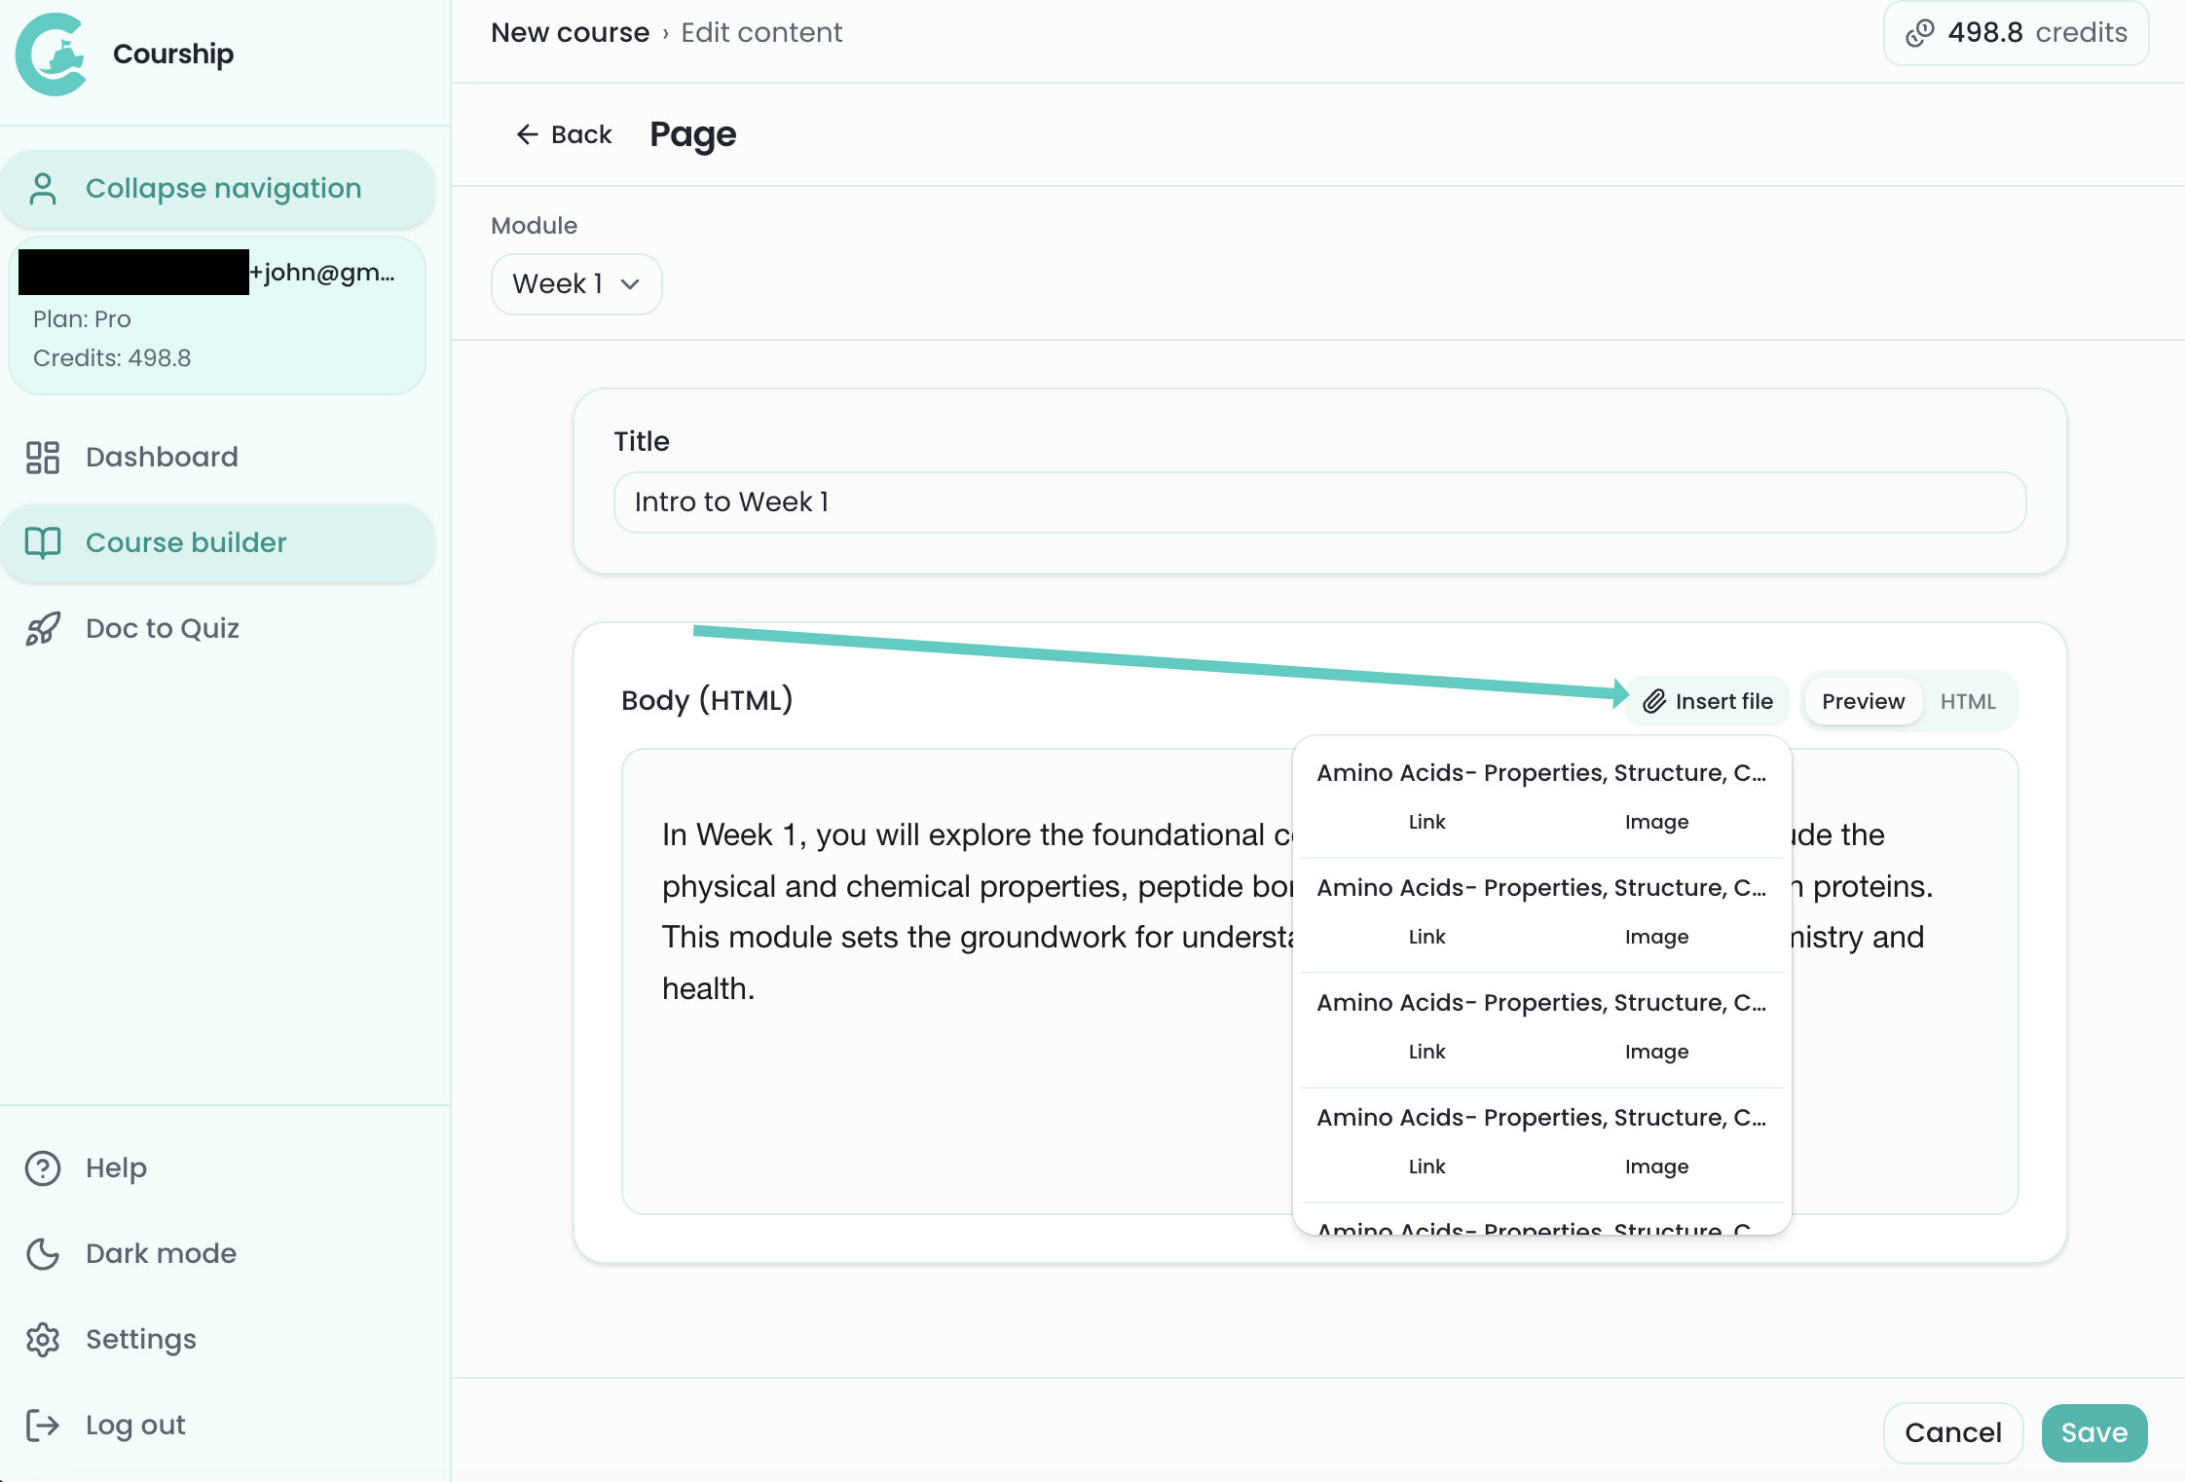Click the Title input field

(x=1319, y=502)
